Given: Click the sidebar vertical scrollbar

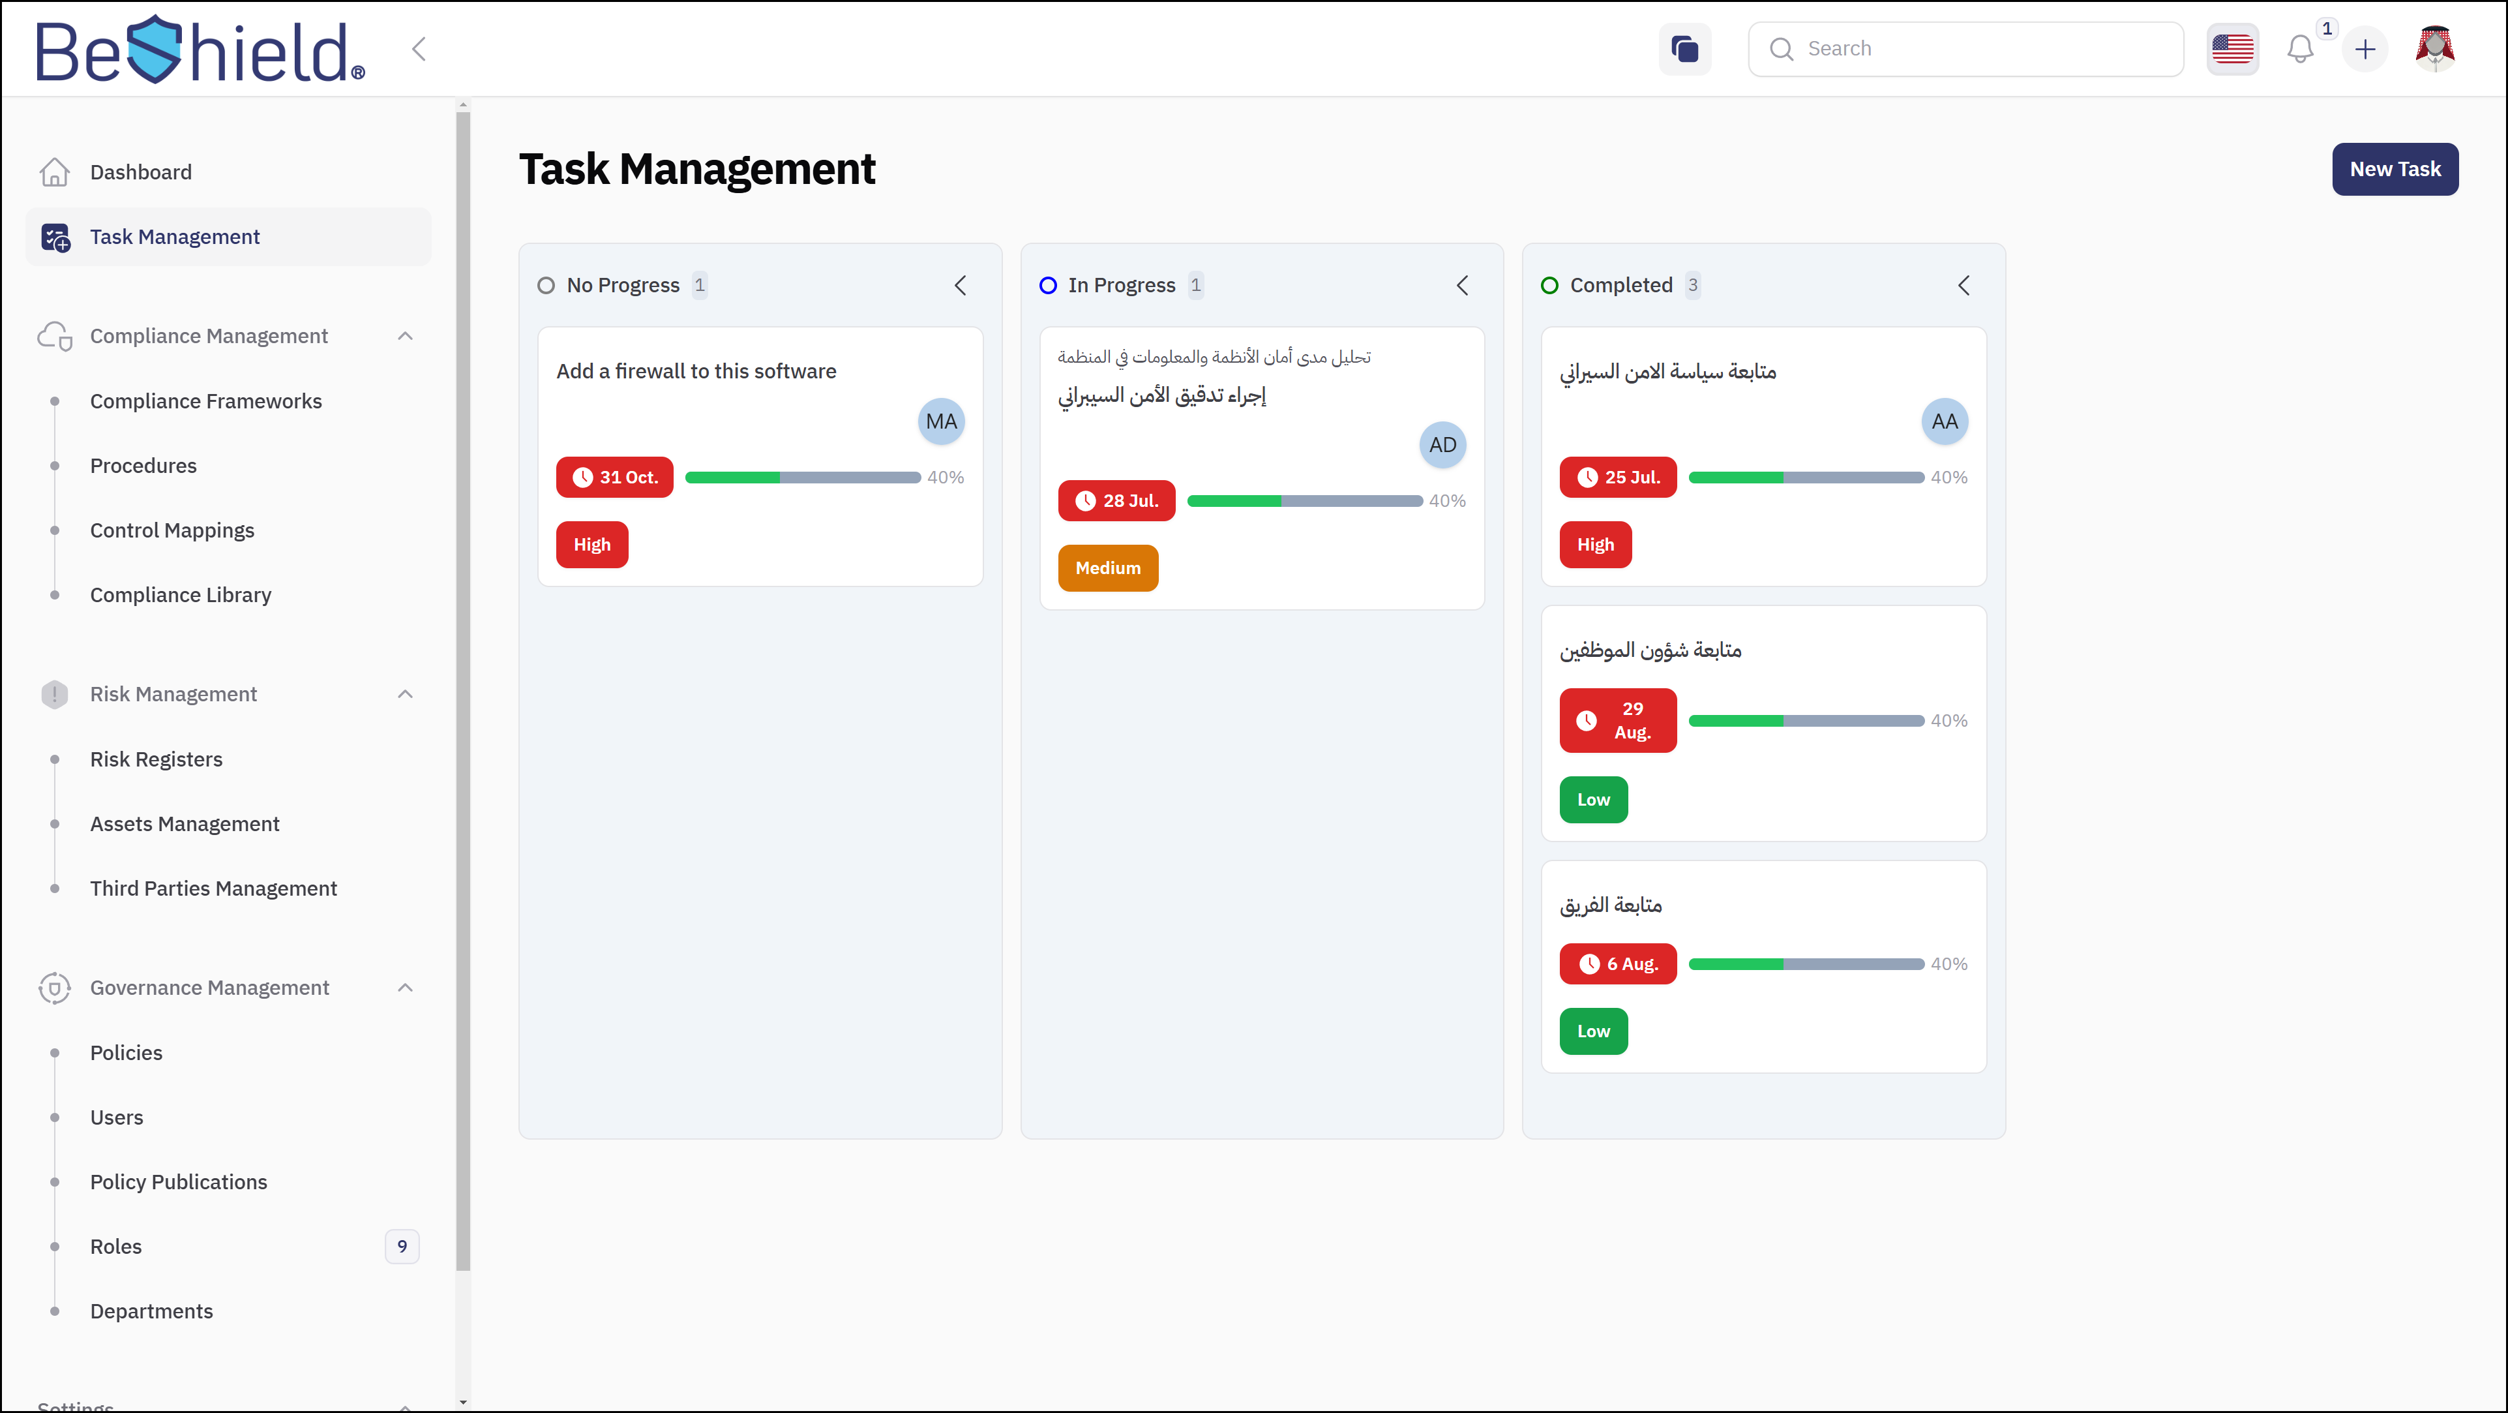Looking at the screenshot, I should pos(462,691).
